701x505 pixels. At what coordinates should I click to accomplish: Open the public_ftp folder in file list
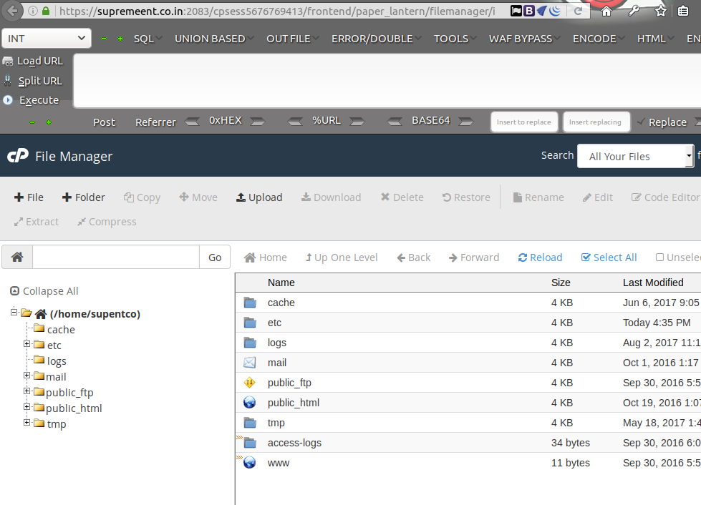(289, 383)
